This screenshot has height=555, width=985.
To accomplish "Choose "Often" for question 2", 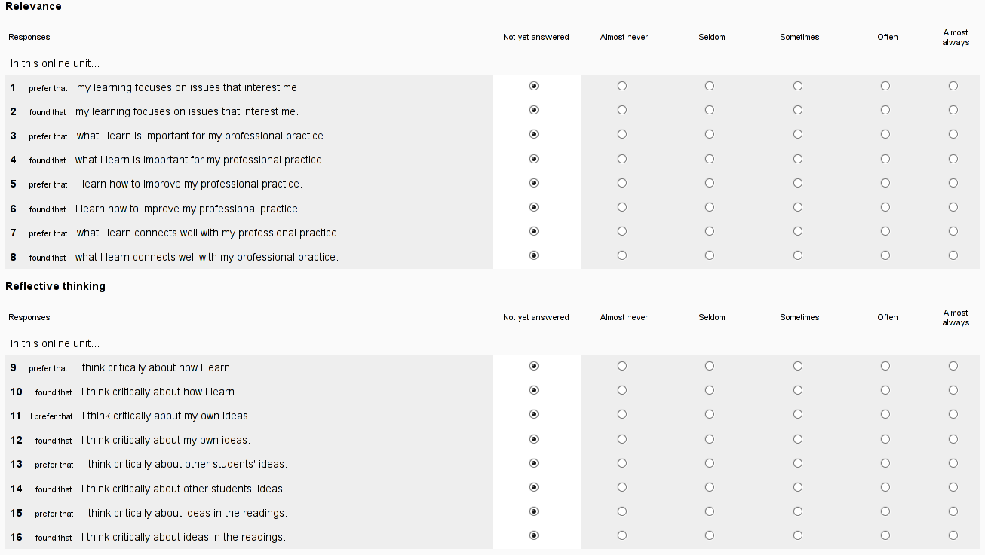I will [x=885, y=110].
